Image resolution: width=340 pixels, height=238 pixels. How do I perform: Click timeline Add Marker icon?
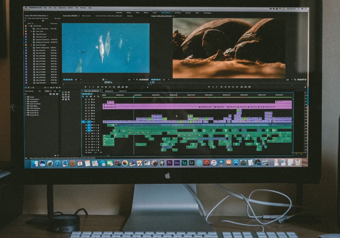point(95,97)
